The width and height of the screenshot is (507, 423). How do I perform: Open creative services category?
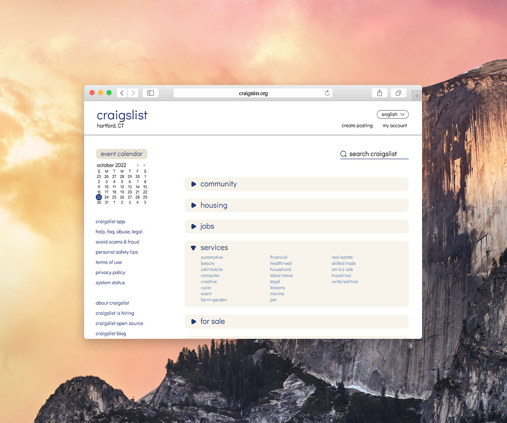pyautogui.click(x=209, y=282)
